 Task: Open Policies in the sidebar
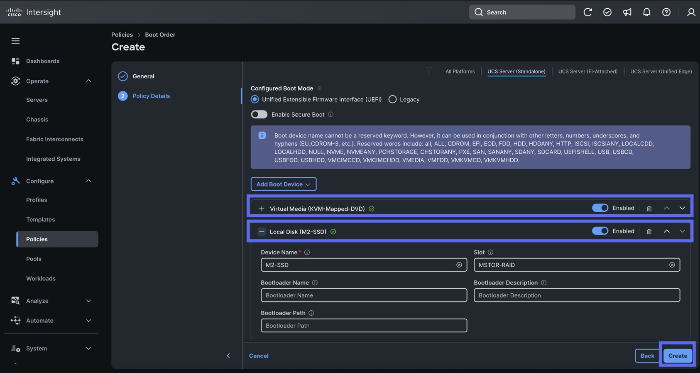[57, 239]
